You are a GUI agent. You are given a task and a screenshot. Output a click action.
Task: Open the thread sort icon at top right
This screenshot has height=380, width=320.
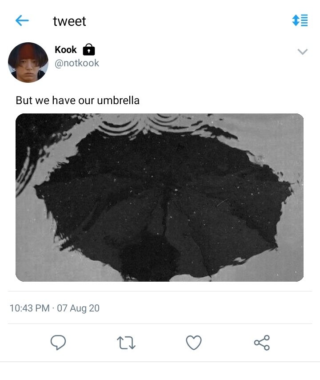coord(300,20)
